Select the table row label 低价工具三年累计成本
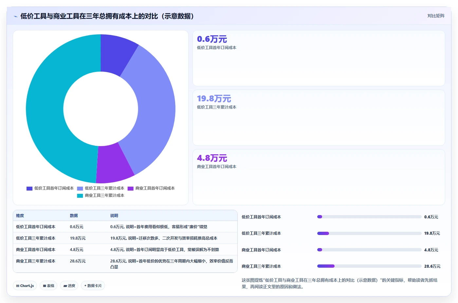Viewport: 458px width, 303px height. (x=36, y=238)
